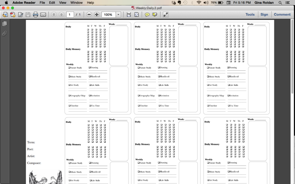Select the highlight text tool
Screen dimensions: 295x184
click(x=155, y=14)
